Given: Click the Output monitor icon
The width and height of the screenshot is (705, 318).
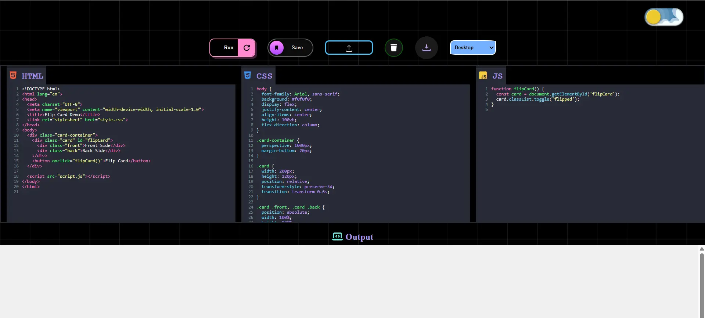Looking at the screenshot, I should [x=337, y=236].
